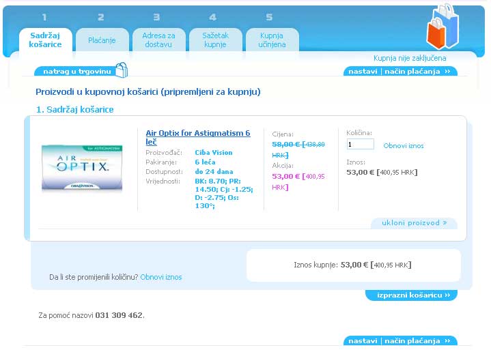Click the 'do 24 dana' availability text
The height and width of the screenshot is (350, 491).
click(214, 172)
